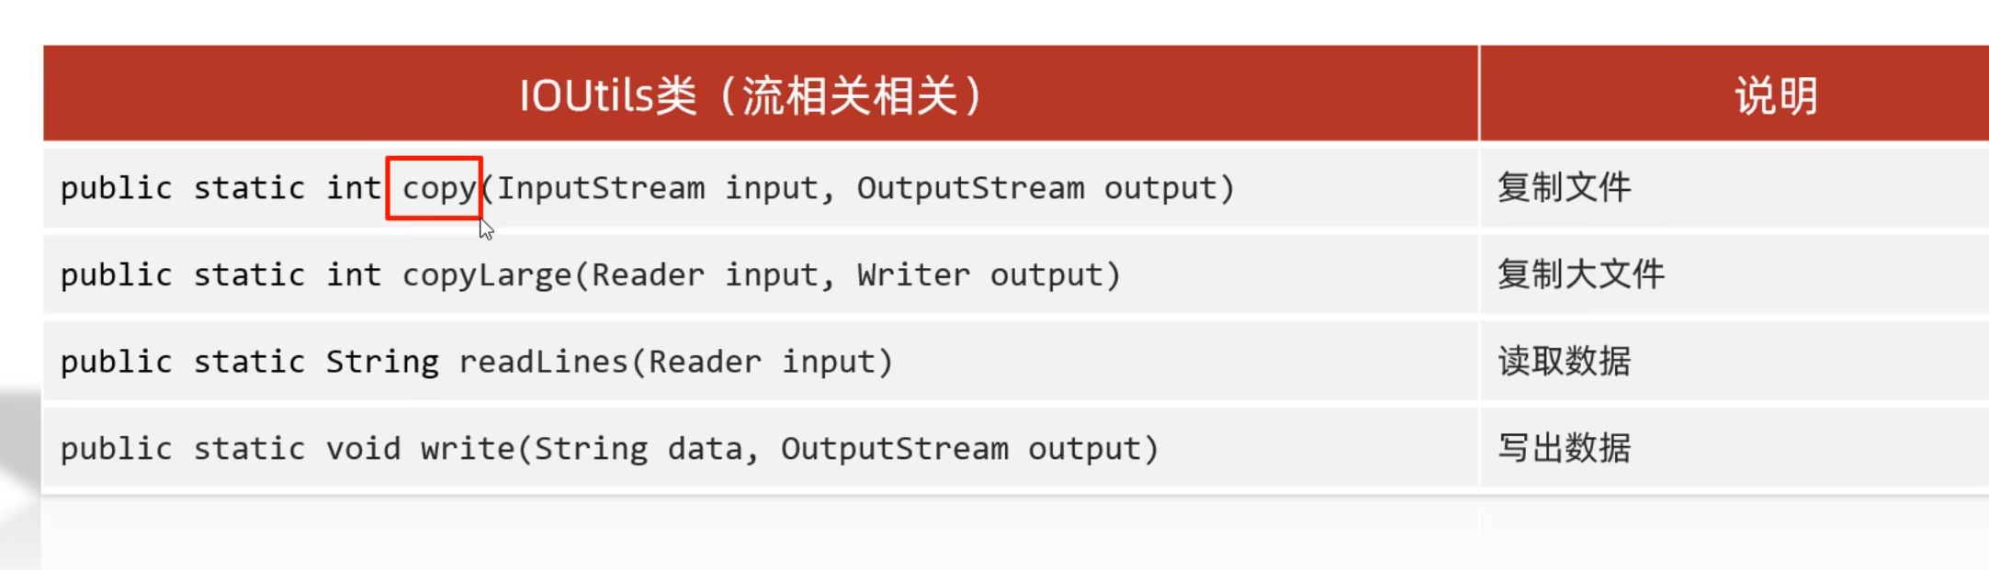This screenshot has width=1989, height=570.
Task: Click the IOUtils类 table header title
Action: pos(751,95)
